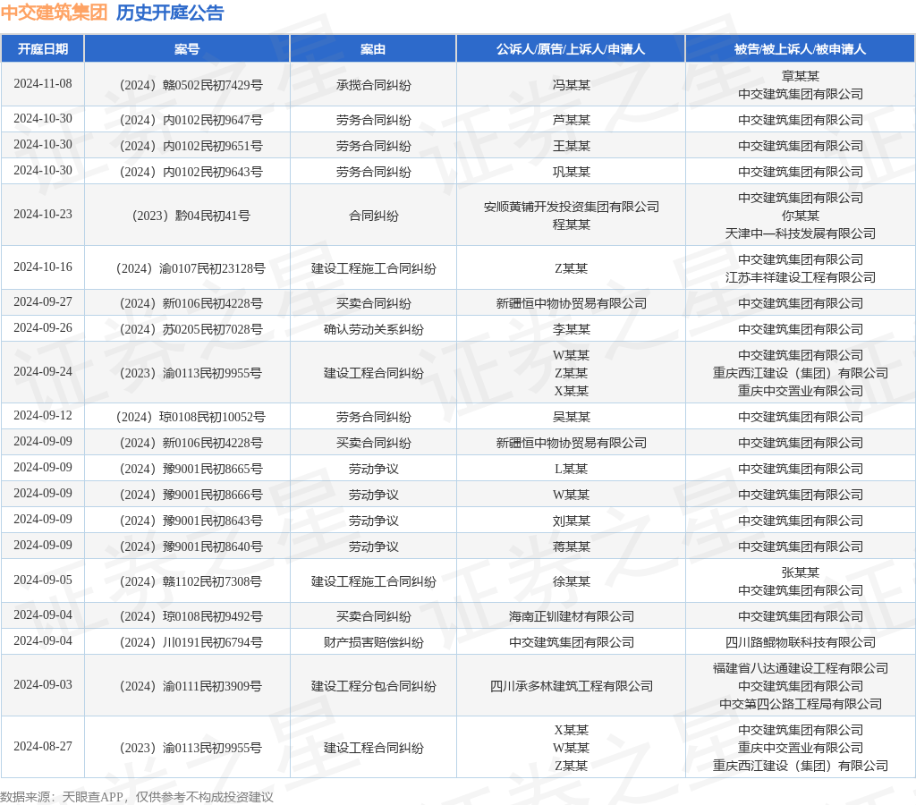Screen dimensions: 916x805
Task: Select the 案号 column header
Action: pos(187,49)
